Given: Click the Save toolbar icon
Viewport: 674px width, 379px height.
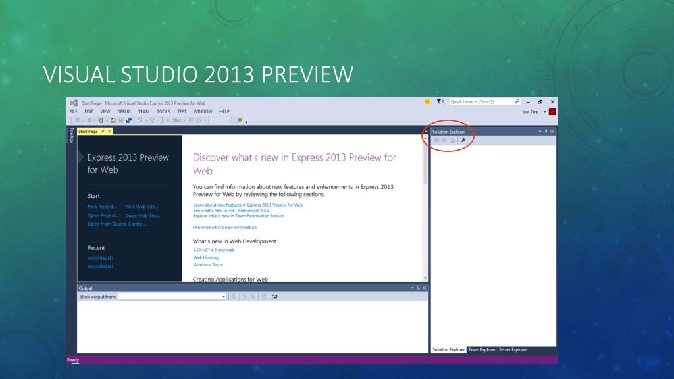Looking at the screenshot, I should (121, 120).
